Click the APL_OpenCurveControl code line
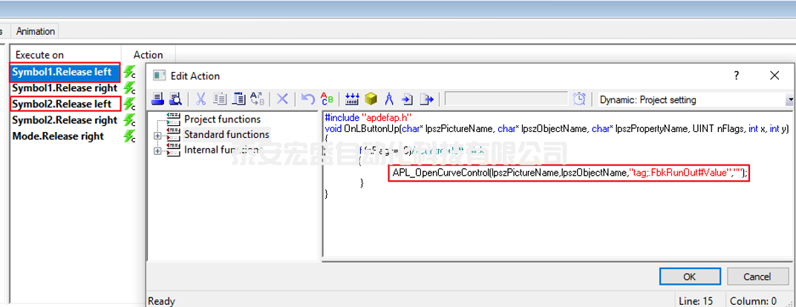 pyautogui.click(x=570, y=172)
